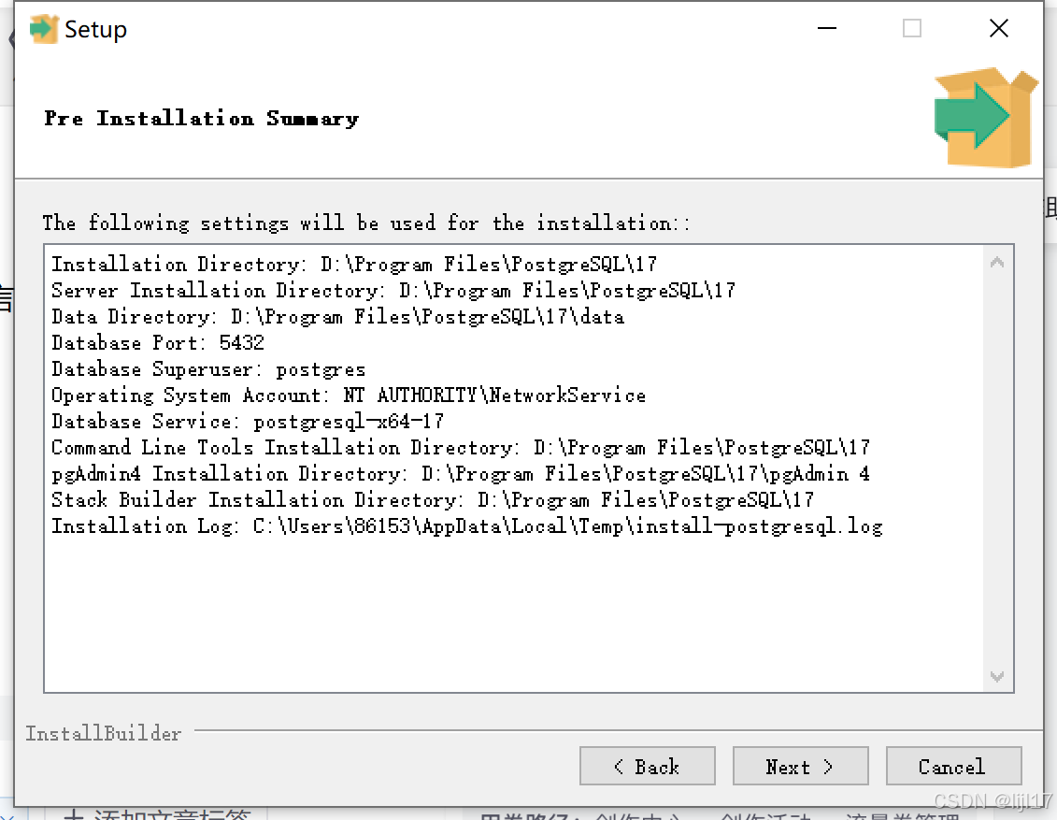Click the 'Setup' window title text
1057x820 pixels.
(x=95, y=30)
